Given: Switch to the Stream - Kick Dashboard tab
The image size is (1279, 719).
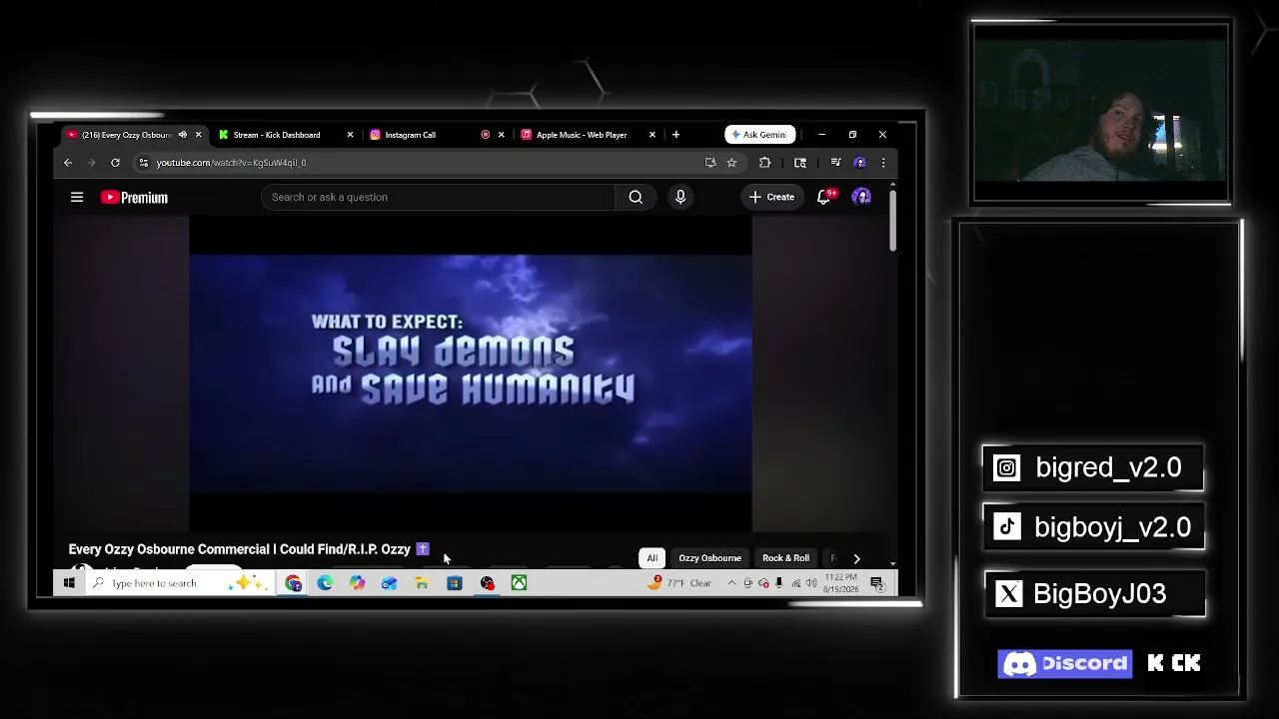Looking at the screenshot, I should point(277,135).
